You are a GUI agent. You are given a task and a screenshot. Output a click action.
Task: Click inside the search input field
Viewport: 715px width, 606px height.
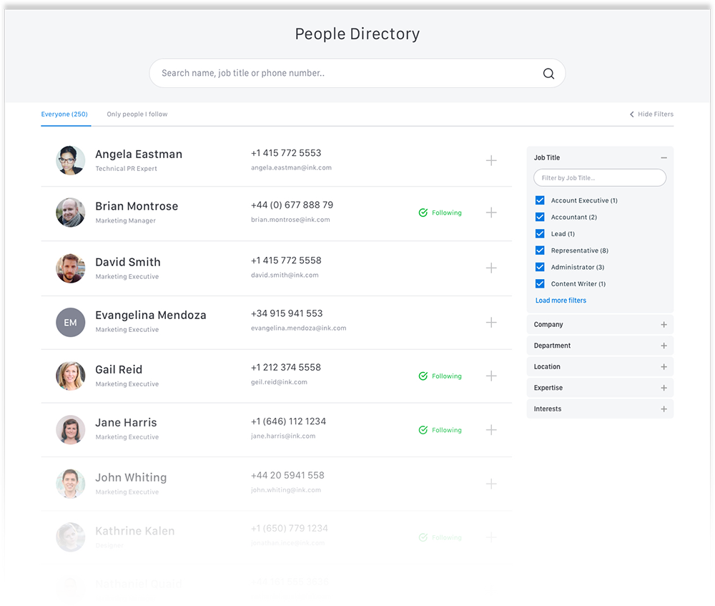322,73
